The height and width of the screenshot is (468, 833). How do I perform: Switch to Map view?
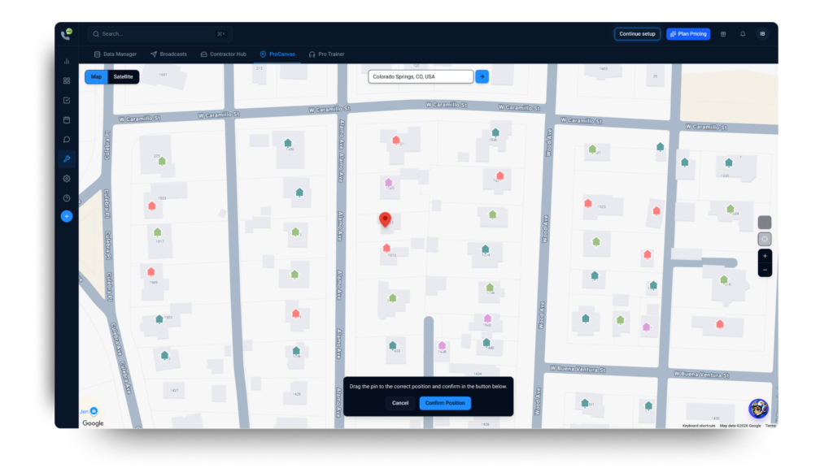[x=96, y=77]
